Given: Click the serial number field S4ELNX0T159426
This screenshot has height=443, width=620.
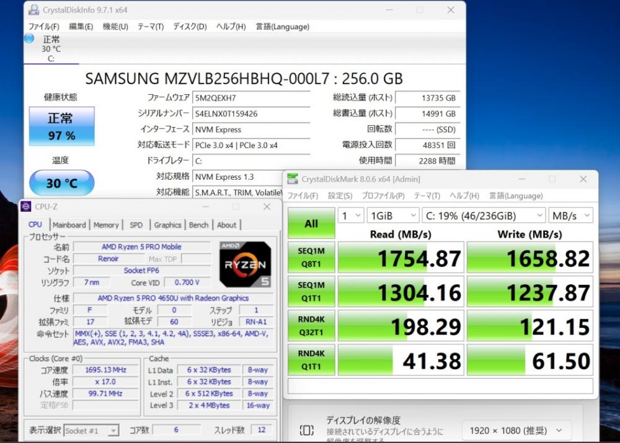Looking at the screenshot, I should [251, 114].
